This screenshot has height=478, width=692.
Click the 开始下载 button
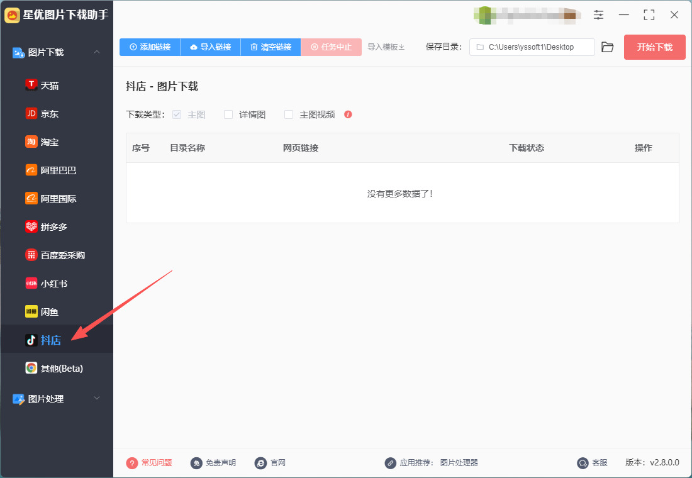pos(654,47)
